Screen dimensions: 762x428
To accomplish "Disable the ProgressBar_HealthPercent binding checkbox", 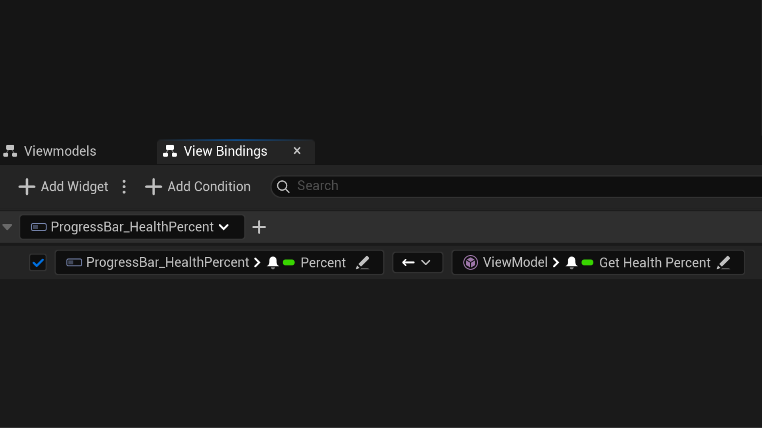I will (38, 262).
